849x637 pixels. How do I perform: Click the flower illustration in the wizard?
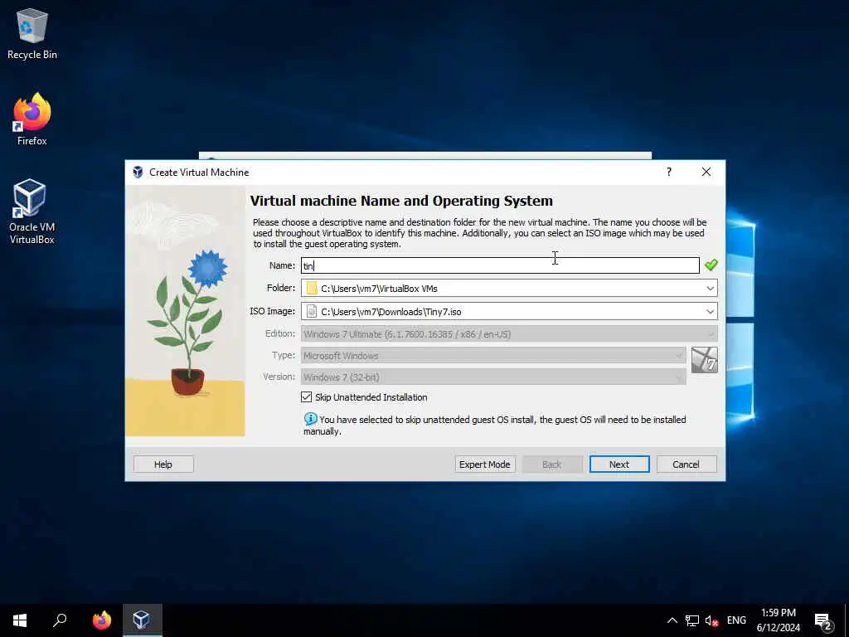pos(185,312)
